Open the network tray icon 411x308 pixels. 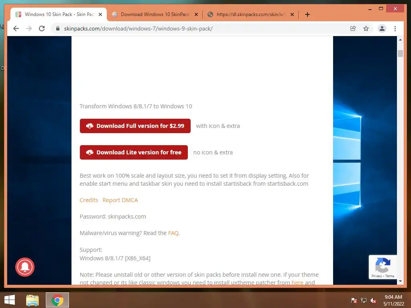click(x=364, y=300)
